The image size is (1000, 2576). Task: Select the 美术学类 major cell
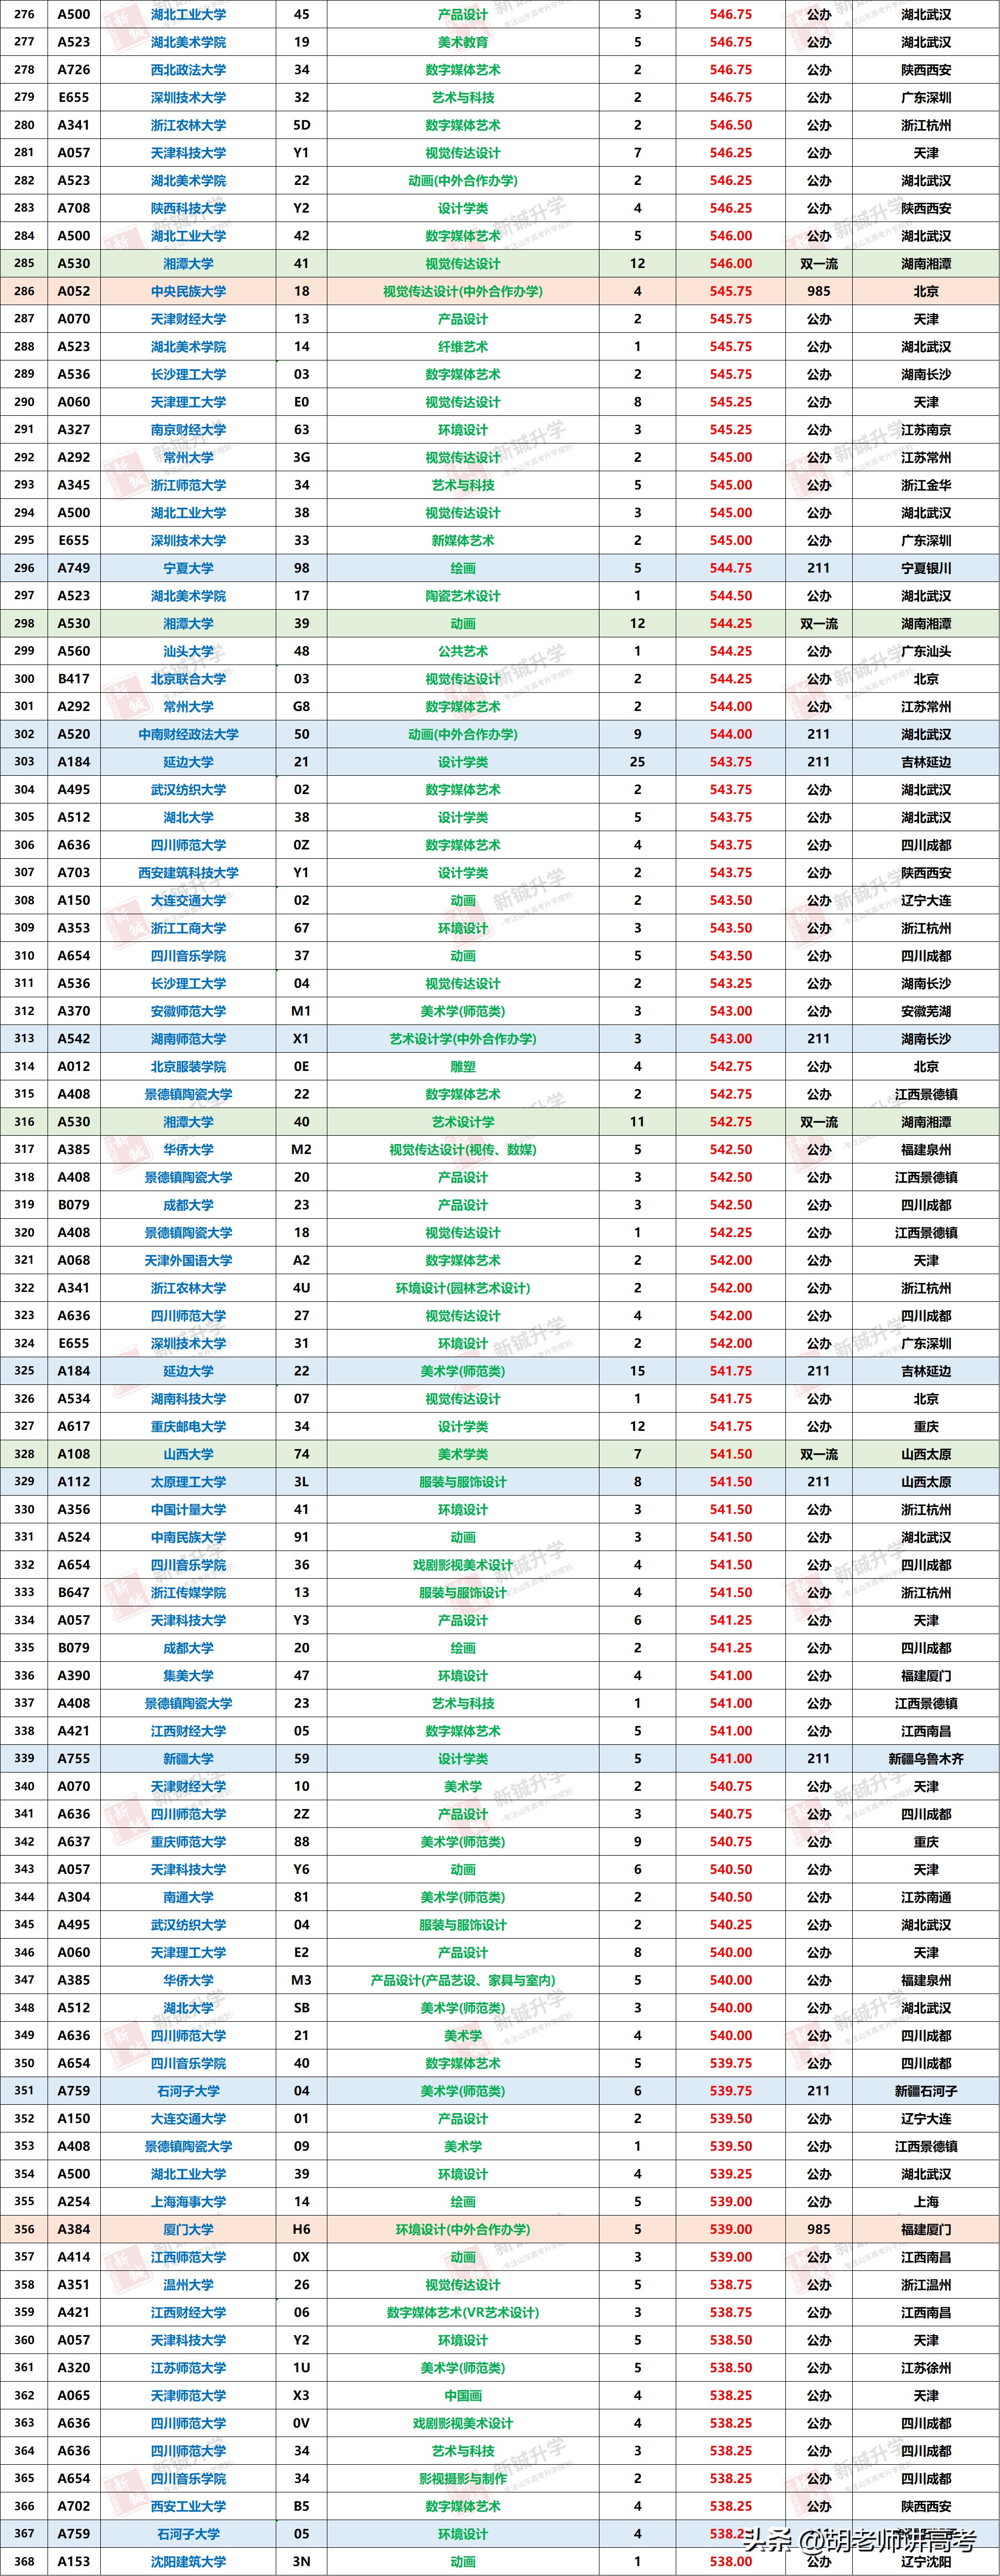(x=463, y=1454)
